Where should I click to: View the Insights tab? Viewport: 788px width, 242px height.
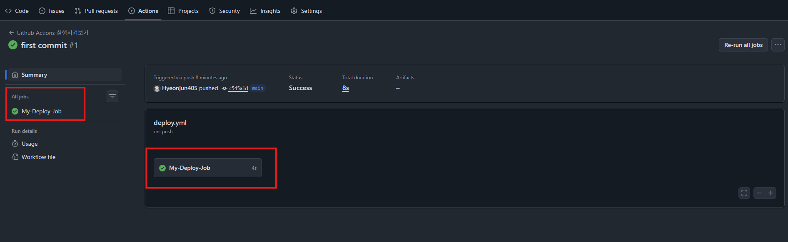click(265, 11)
